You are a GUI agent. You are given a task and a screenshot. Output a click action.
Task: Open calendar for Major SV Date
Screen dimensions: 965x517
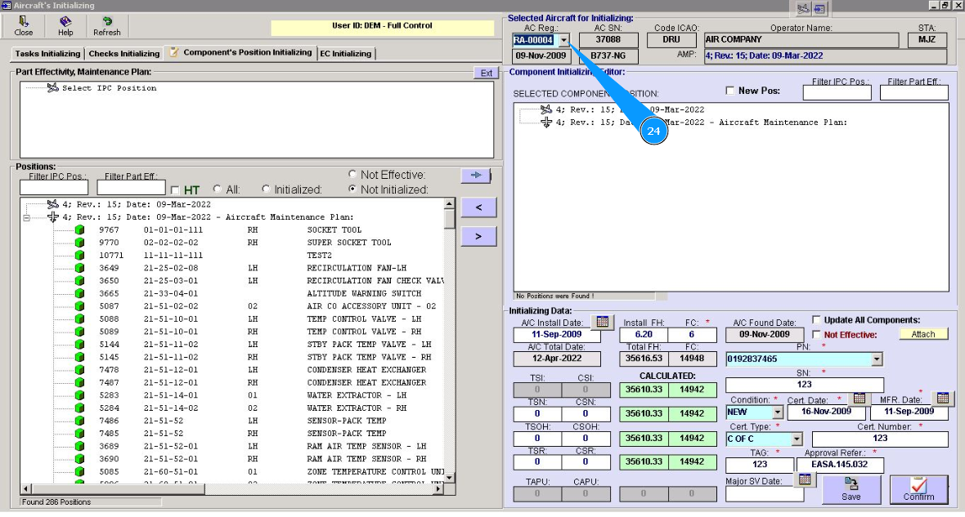[x=805, y=479]
